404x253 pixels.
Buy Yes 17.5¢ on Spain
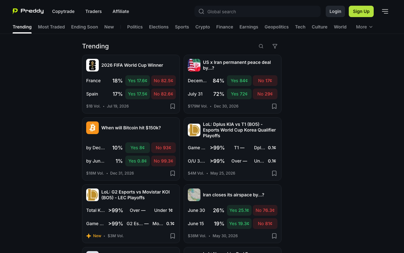138,94
